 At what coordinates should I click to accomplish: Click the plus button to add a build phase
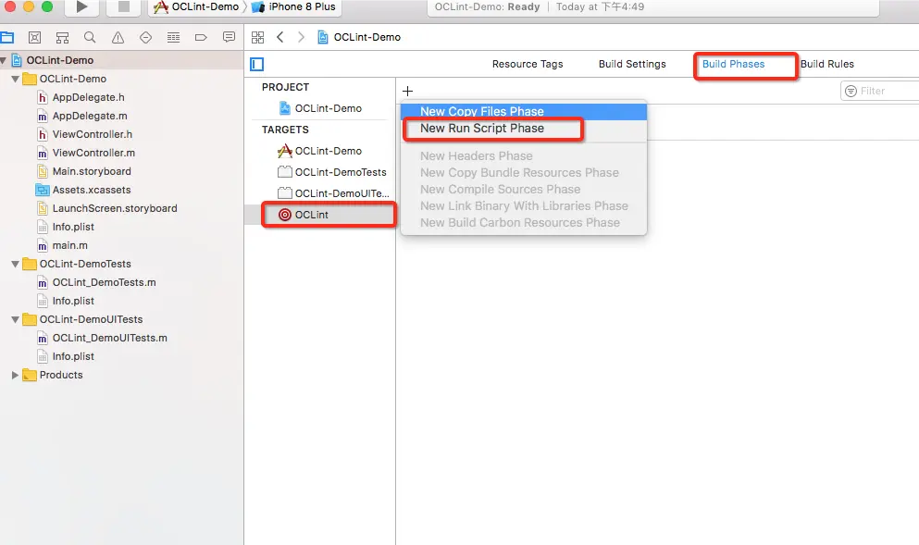408,91
